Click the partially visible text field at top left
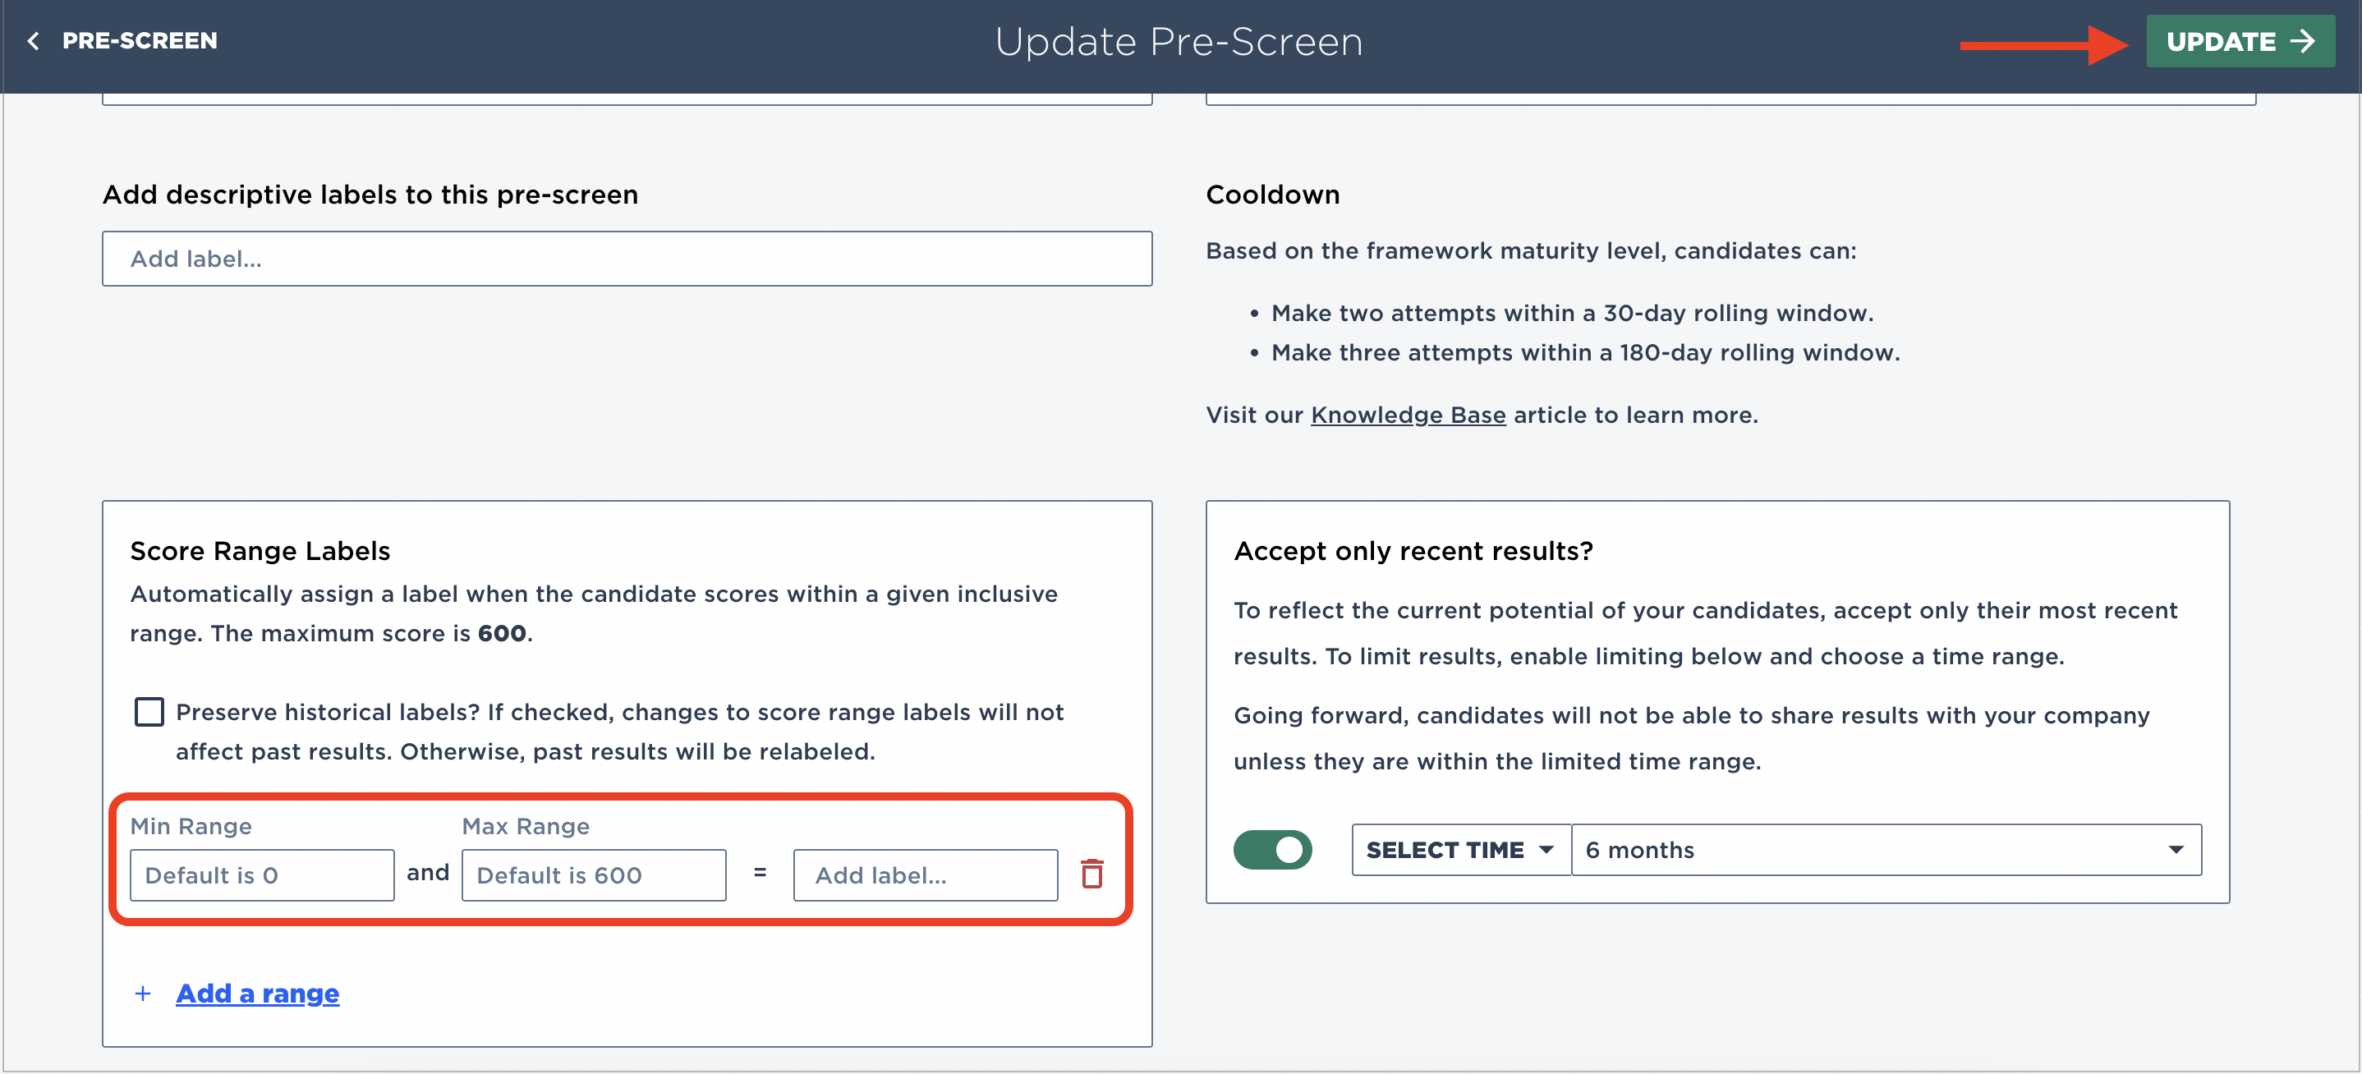The width and height of the screenshot is (2362, 1074). (627, 96)
